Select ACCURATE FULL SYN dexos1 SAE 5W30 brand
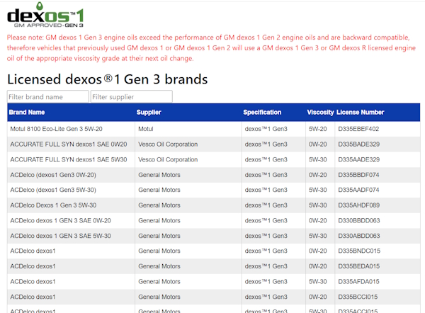Viewport: 425px width, 313px height. click(69, 159)
